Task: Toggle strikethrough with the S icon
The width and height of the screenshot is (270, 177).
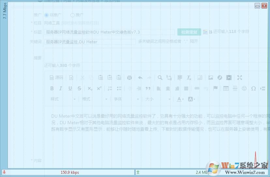Action: click(x=79, y=89)
